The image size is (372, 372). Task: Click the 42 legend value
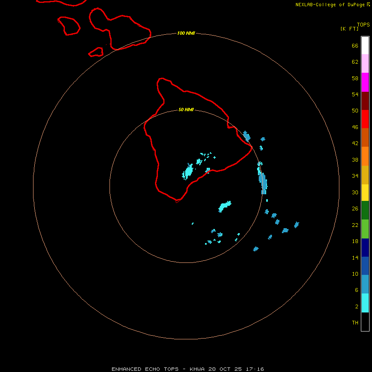click(355, 143)
